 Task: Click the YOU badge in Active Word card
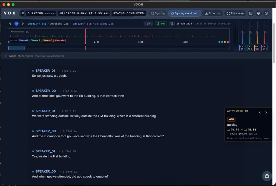(x=231, y=119)
